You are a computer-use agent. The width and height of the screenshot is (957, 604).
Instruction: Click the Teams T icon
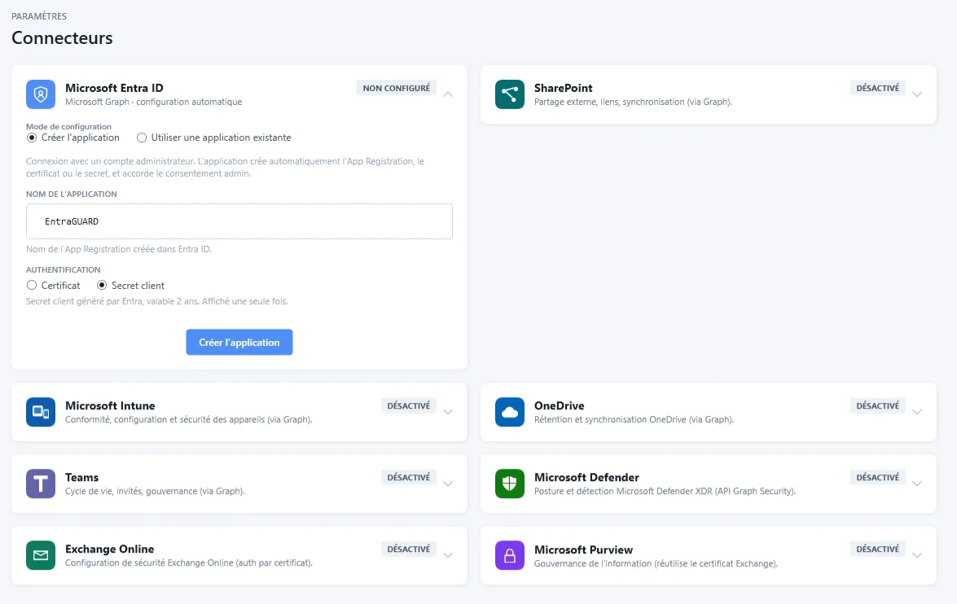(41, 484)
